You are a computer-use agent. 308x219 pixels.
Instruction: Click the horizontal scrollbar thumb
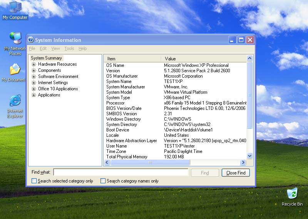pos(150,163)
